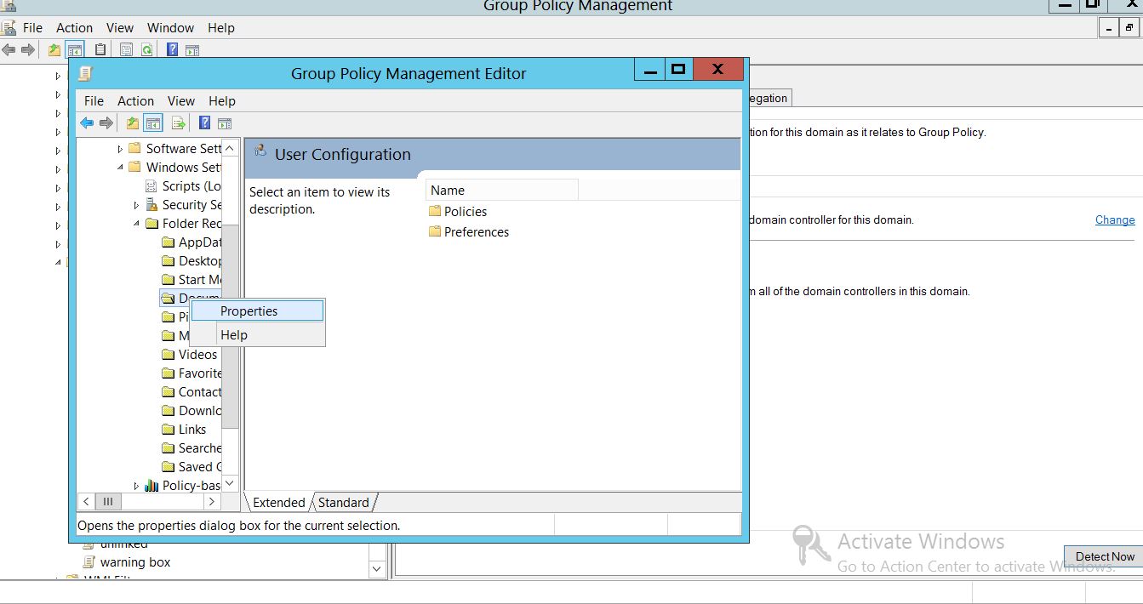Click the Show/Hide Action Pane icon in Editor toolbar
Image resolution: width=1143 pixels, height=604 pixels.
click(225, 123)
